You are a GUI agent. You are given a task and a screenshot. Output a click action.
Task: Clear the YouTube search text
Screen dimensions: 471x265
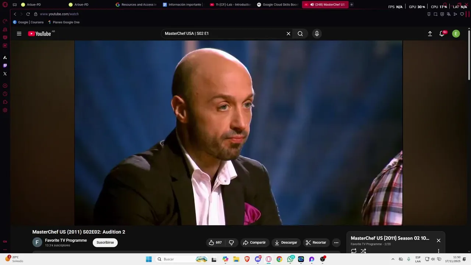pyautogui.click(x=288, y=33)
